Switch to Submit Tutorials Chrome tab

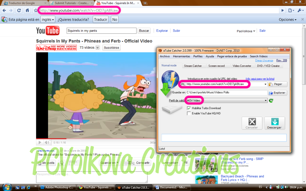pos(71,3)
